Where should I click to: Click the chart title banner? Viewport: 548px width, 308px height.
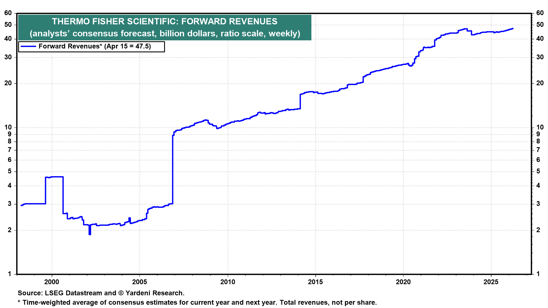pyautogui.click(x=164, y=22)
